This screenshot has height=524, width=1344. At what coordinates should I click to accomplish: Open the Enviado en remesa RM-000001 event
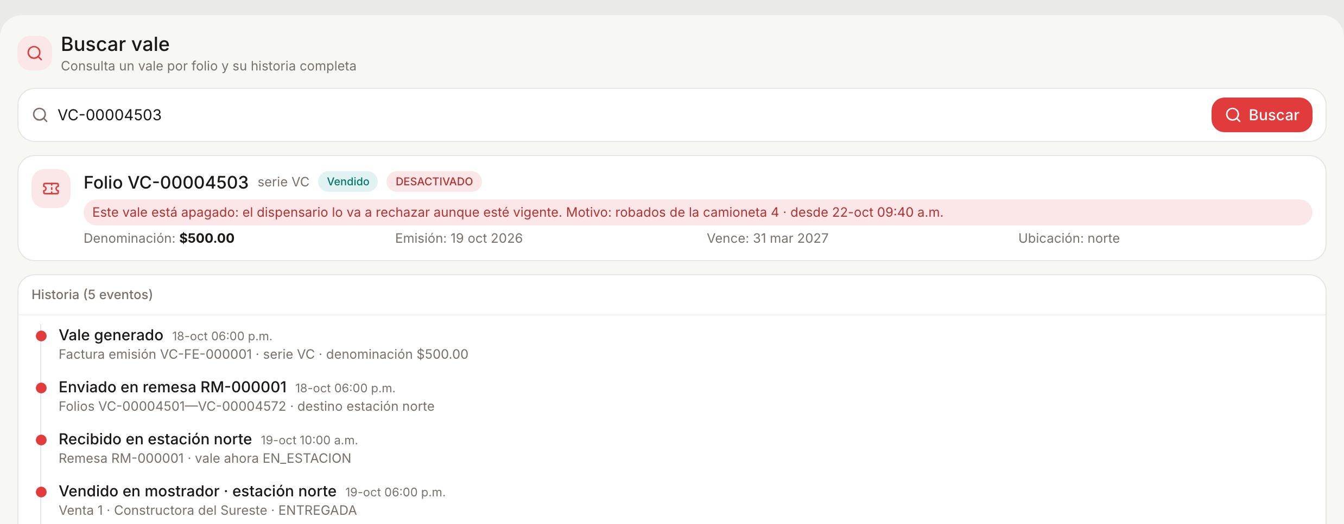click(x=173, y=387)
